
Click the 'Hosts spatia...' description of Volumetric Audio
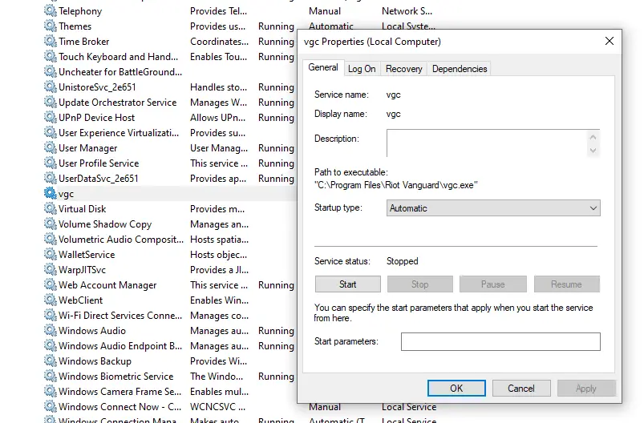[219, 240]
